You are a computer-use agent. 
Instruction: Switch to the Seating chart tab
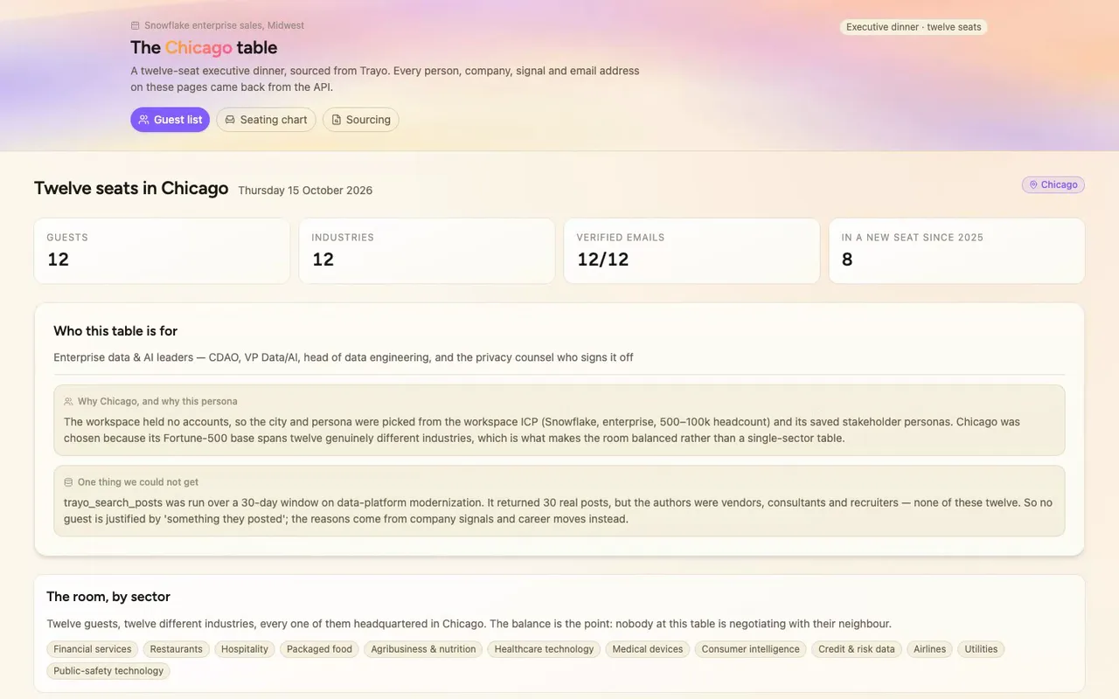(267, 120)
